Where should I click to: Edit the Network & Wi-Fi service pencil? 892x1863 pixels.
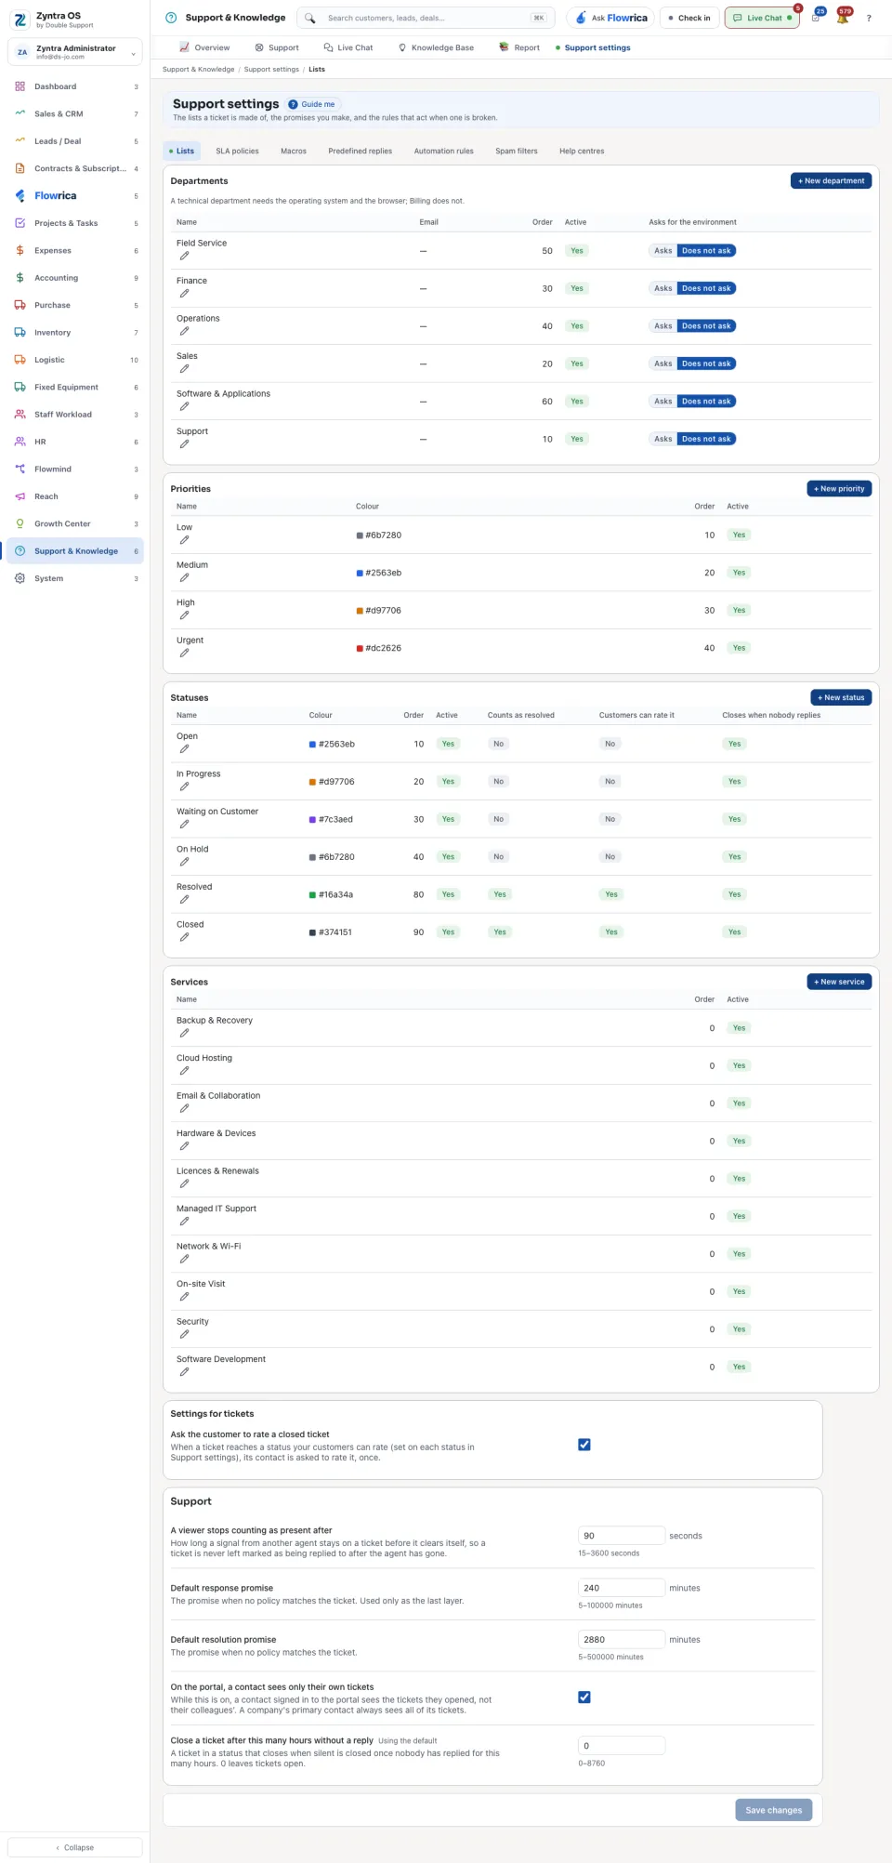[x=184, y=1259]
